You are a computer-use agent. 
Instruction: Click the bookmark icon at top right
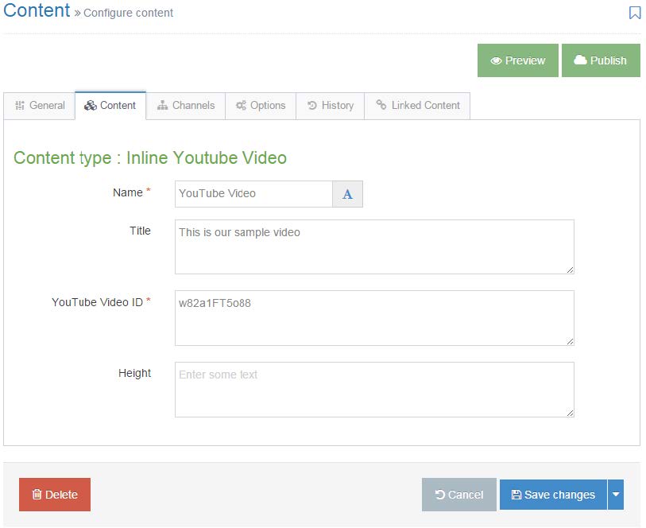635,13
